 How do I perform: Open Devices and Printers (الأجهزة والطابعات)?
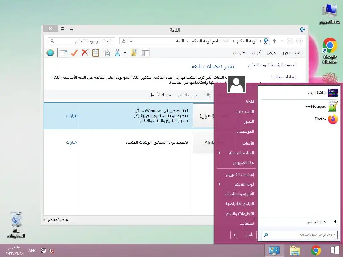[239, 194]
